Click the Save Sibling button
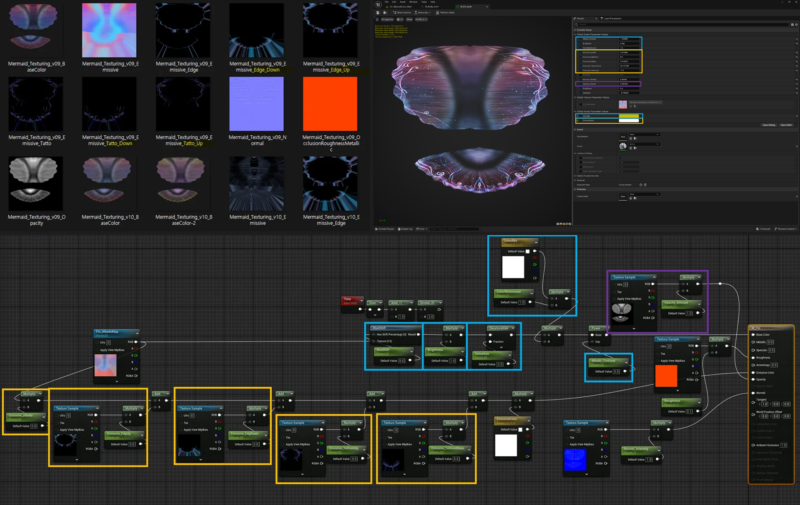This screenshot has width=800, height=505. [769, 125]
